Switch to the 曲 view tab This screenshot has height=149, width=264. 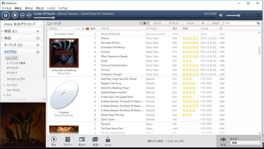tap(144, 23)
